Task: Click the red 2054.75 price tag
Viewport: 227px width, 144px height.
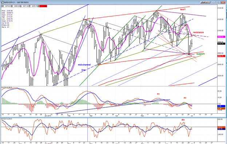Action: click(x=221, y=56)
